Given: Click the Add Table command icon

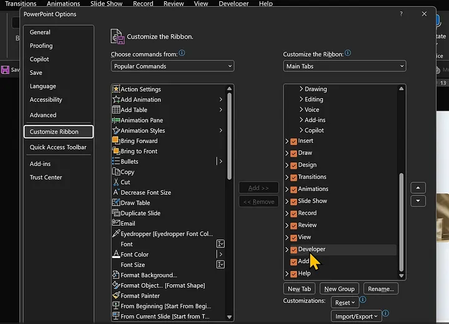Looking at the screenshot, I should [116, 110].
